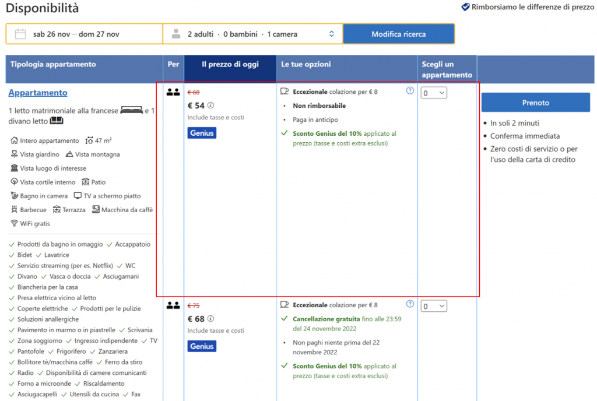This screenshot has height=401, width=597.
Task: Open apartment quantity dropdown for € 54 offer
Action: point(434,93)
